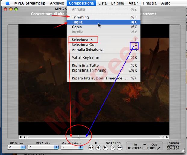
Task: Open the Altair menu
Action: click(x=133, y=3)
